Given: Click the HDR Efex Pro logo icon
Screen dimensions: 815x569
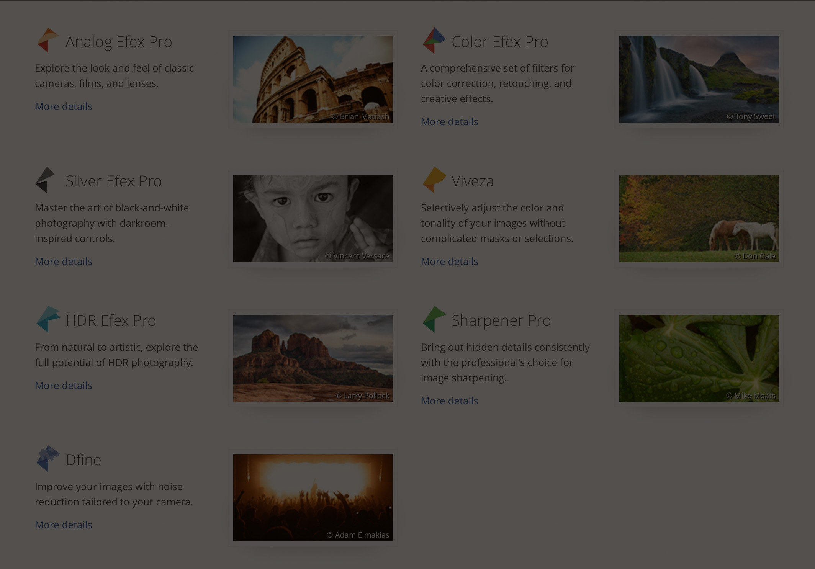Looking at the screenshot, I should click(x=48, y=319).
